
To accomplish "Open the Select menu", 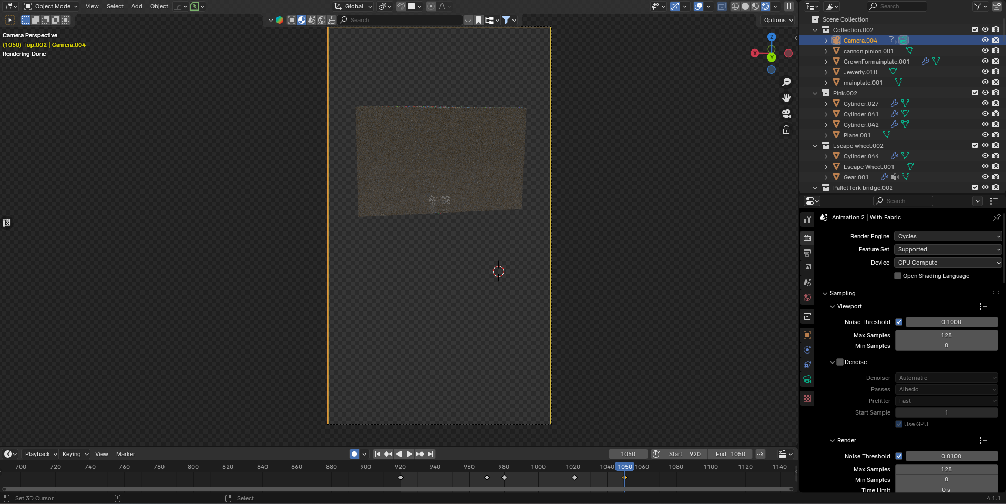I will [115, 6].
